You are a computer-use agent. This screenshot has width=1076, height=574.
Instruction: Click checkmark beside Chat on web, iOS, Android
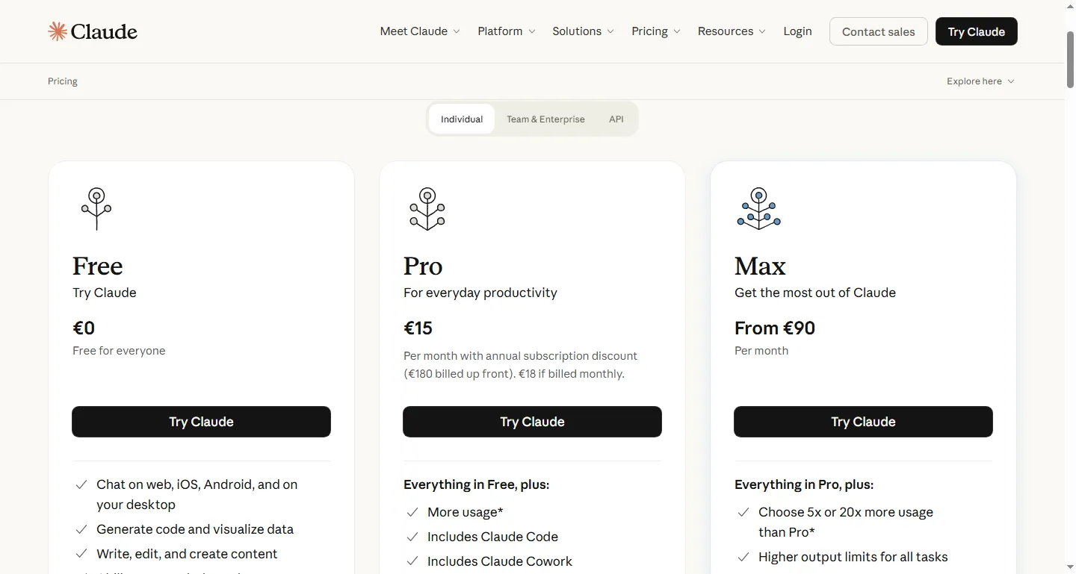81,484
